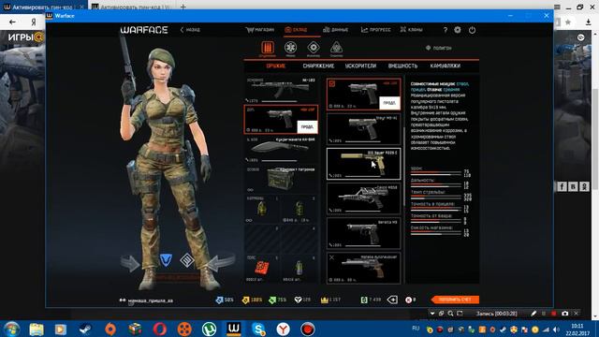Choose the Calico M950 pistol in list
This screenshot has width=599, height=337.
click(x=364, y=198)
